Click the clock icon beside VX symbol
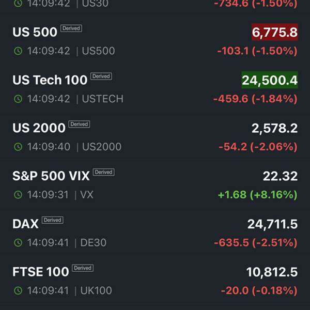310x310 pixels. [18, 195]
